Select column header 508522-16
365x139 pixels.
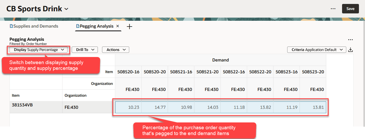[234, 72]
